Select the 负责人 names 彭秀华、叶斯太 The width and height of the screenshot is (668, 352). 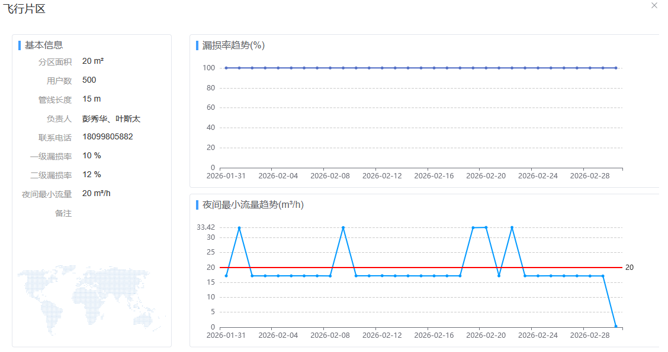click(111, 119)
